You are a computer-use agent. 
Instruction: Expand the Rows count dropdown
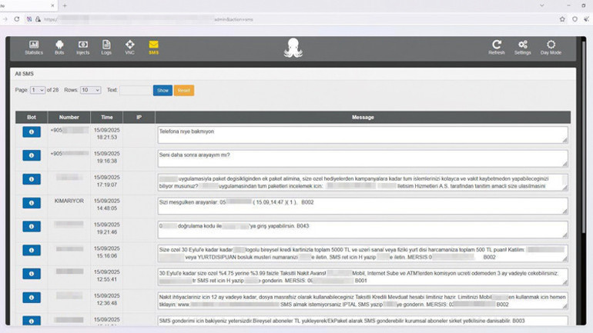(x=90, y=90)
